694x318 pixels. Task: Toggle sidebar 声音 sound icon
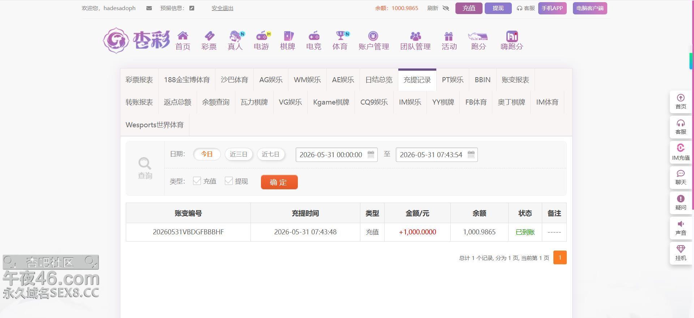tap(681, 224)
